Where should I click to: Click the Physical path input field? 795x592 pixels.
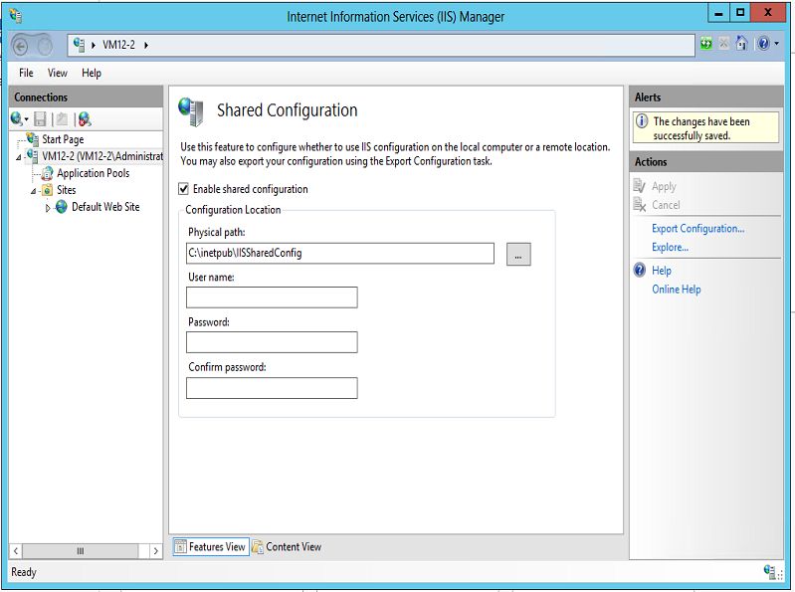(x=339, y=253)
